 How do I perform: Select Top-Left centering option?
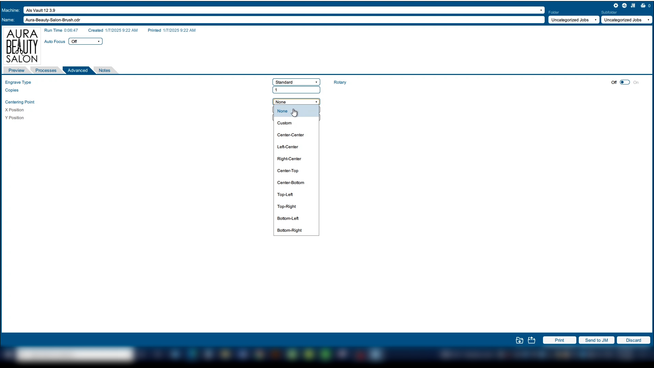click(x=285, y=195)
